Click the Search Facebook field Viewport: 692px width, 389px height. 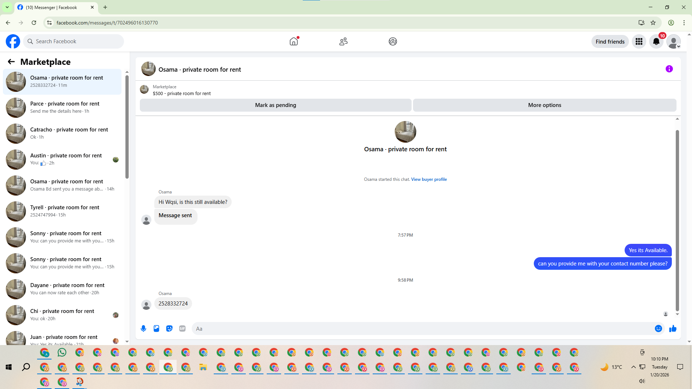pyautogui.click(x=74, y=41)
